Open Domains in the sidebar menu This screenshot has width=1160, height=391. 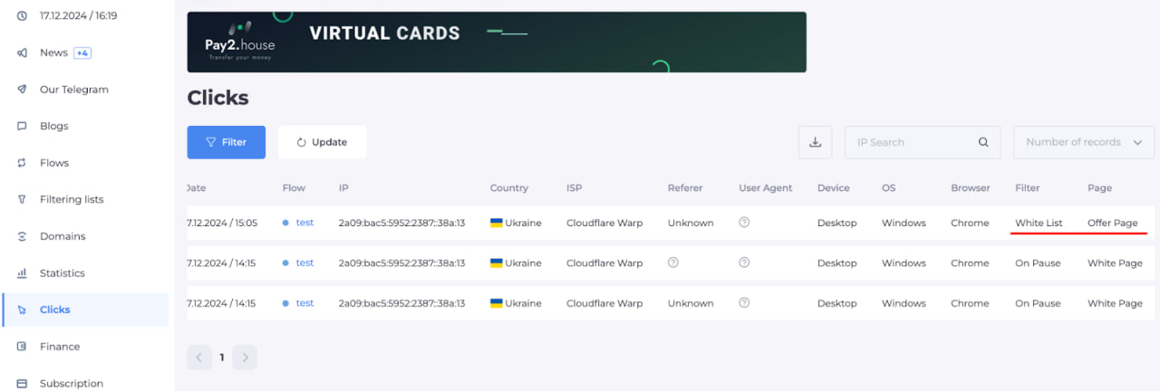pos(63,236)
